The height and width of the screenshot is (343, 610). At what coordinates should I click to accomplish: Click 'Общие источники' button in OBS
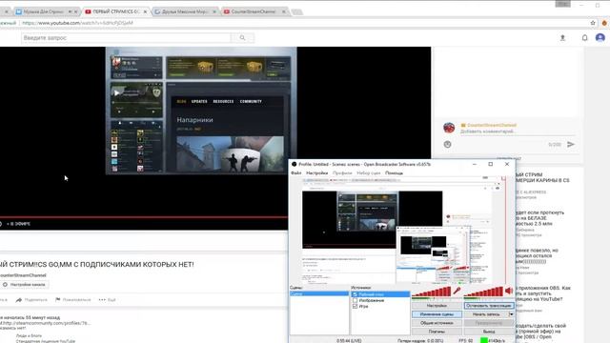pos(437,323)
